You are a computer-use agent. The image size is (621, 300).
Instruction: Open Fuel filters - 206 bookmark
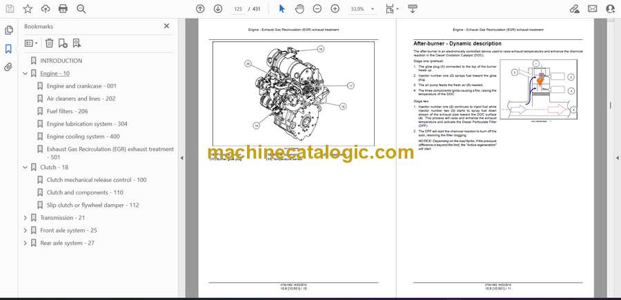pos(68,111)
